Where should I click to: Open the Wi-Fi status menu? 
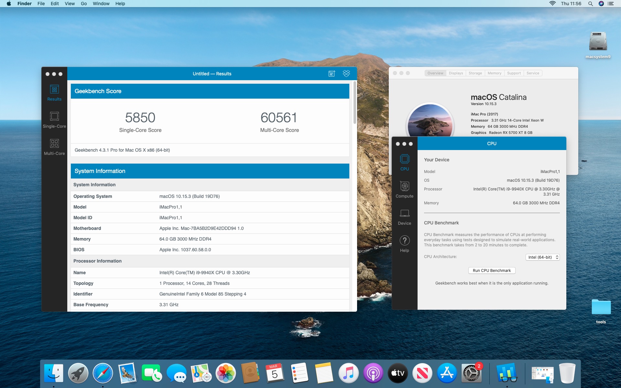tap(552, 4)
